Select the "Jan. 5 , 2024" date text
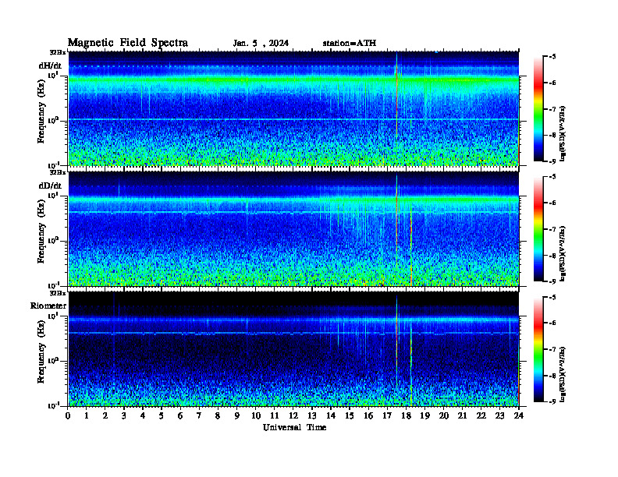618x477 pixels. (x=261, y=44)
